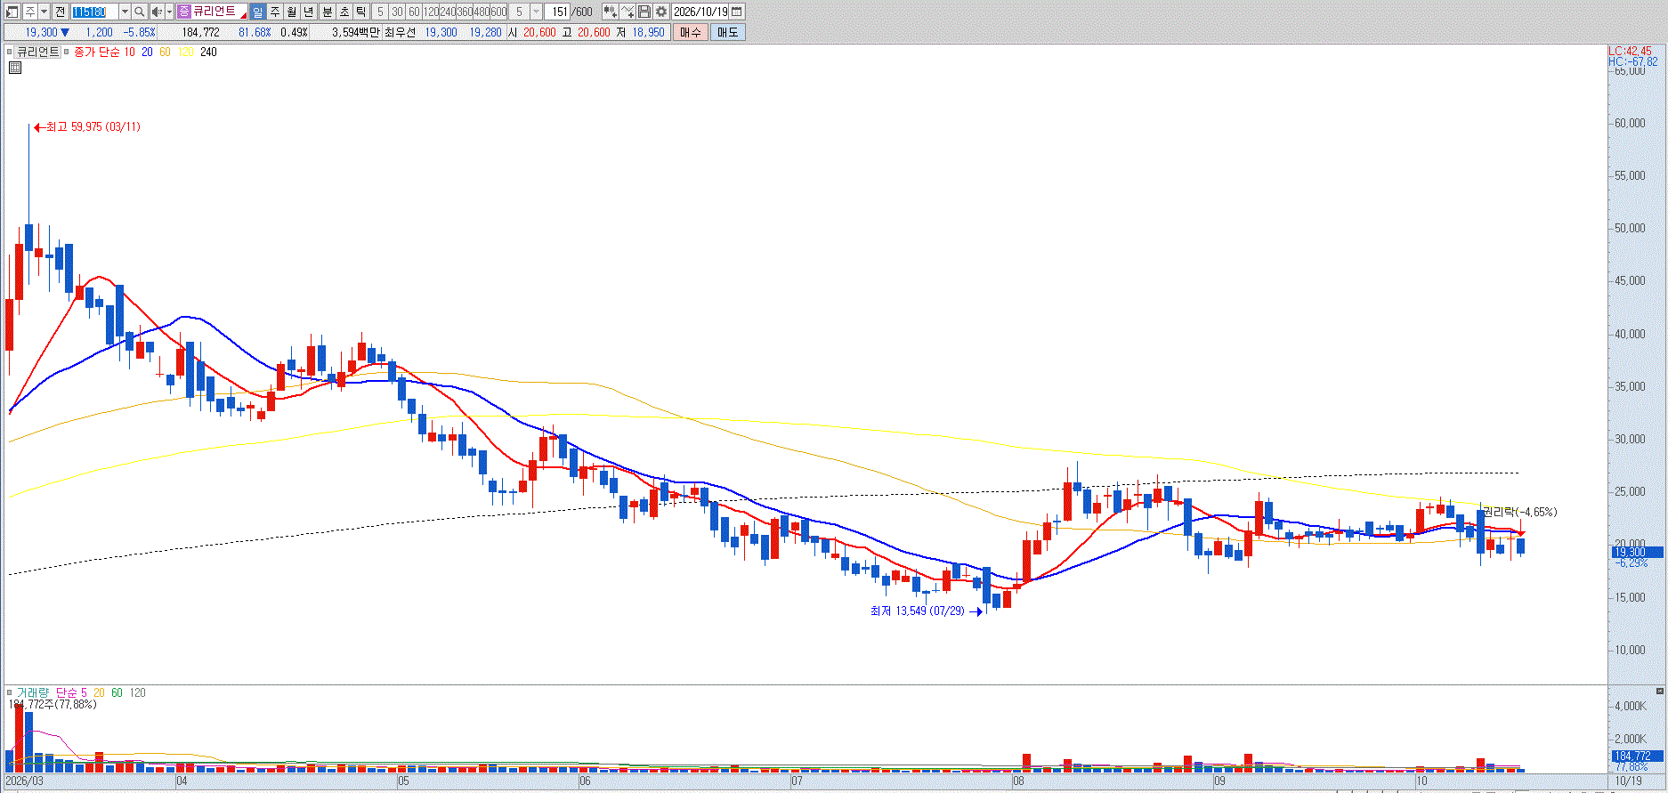This screenshot has width=1668, height=793.
Task: Expand the speaker options dropdown arrow
Action: [169, 12]
